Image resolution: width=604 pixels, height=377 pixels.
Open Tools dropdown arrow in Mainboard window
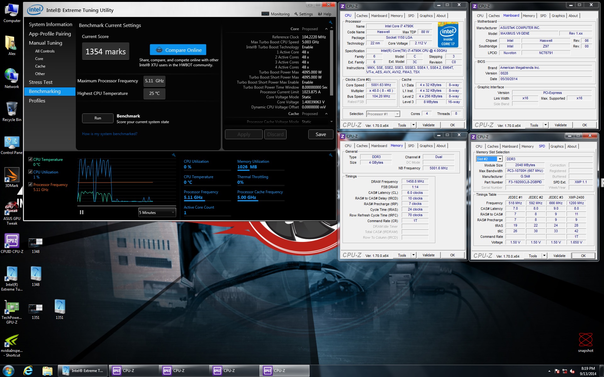point(545,125)
